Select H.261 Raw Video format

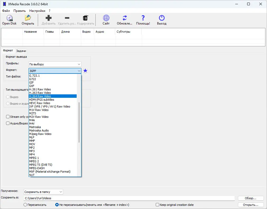53,89
